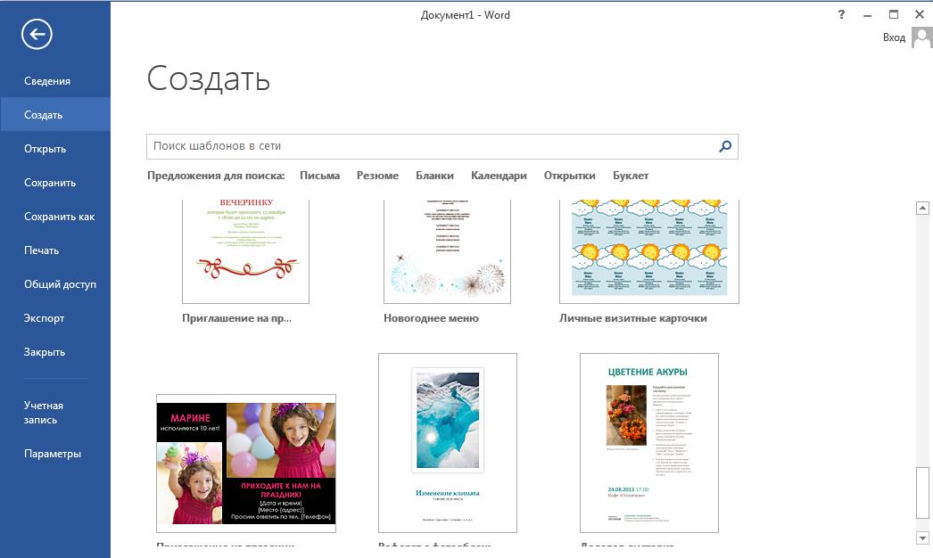Select Открыть in the sidebar

point(45,149)
